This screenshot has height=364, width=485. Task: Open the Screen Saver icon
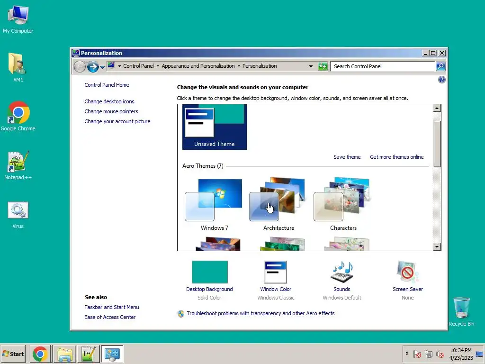(x=408, y=272)
